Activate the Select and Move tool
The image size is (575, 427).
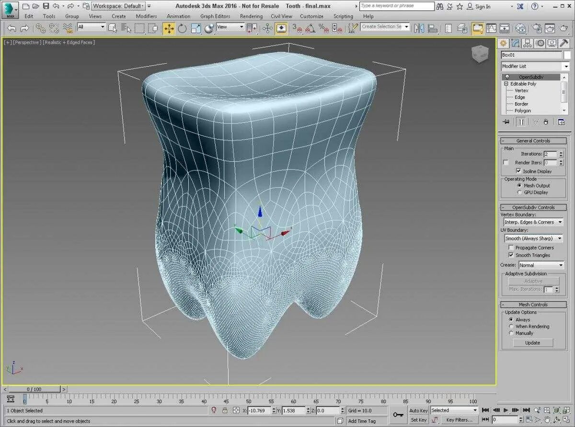click(169, 28)
